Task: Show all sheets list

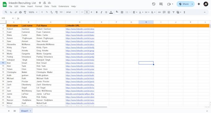Action: click(x=15, y=111)
